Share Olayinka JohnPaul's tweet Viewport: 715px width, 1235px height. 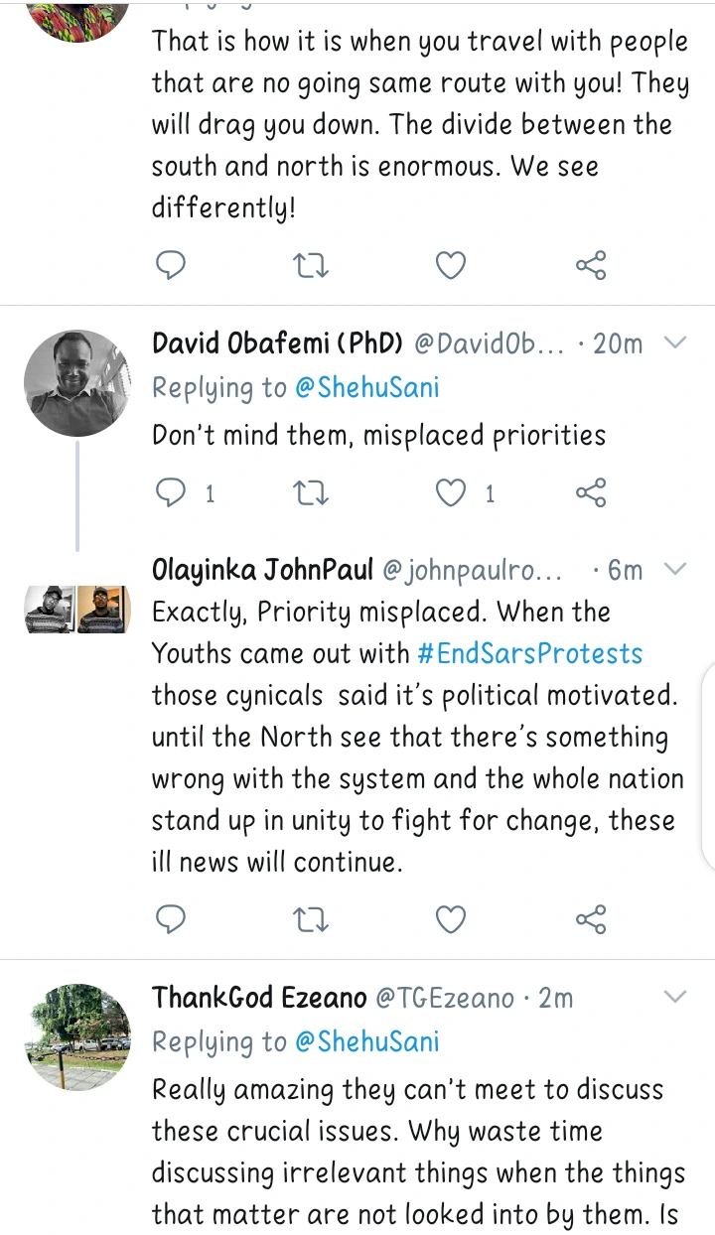[x=591, y=919]
